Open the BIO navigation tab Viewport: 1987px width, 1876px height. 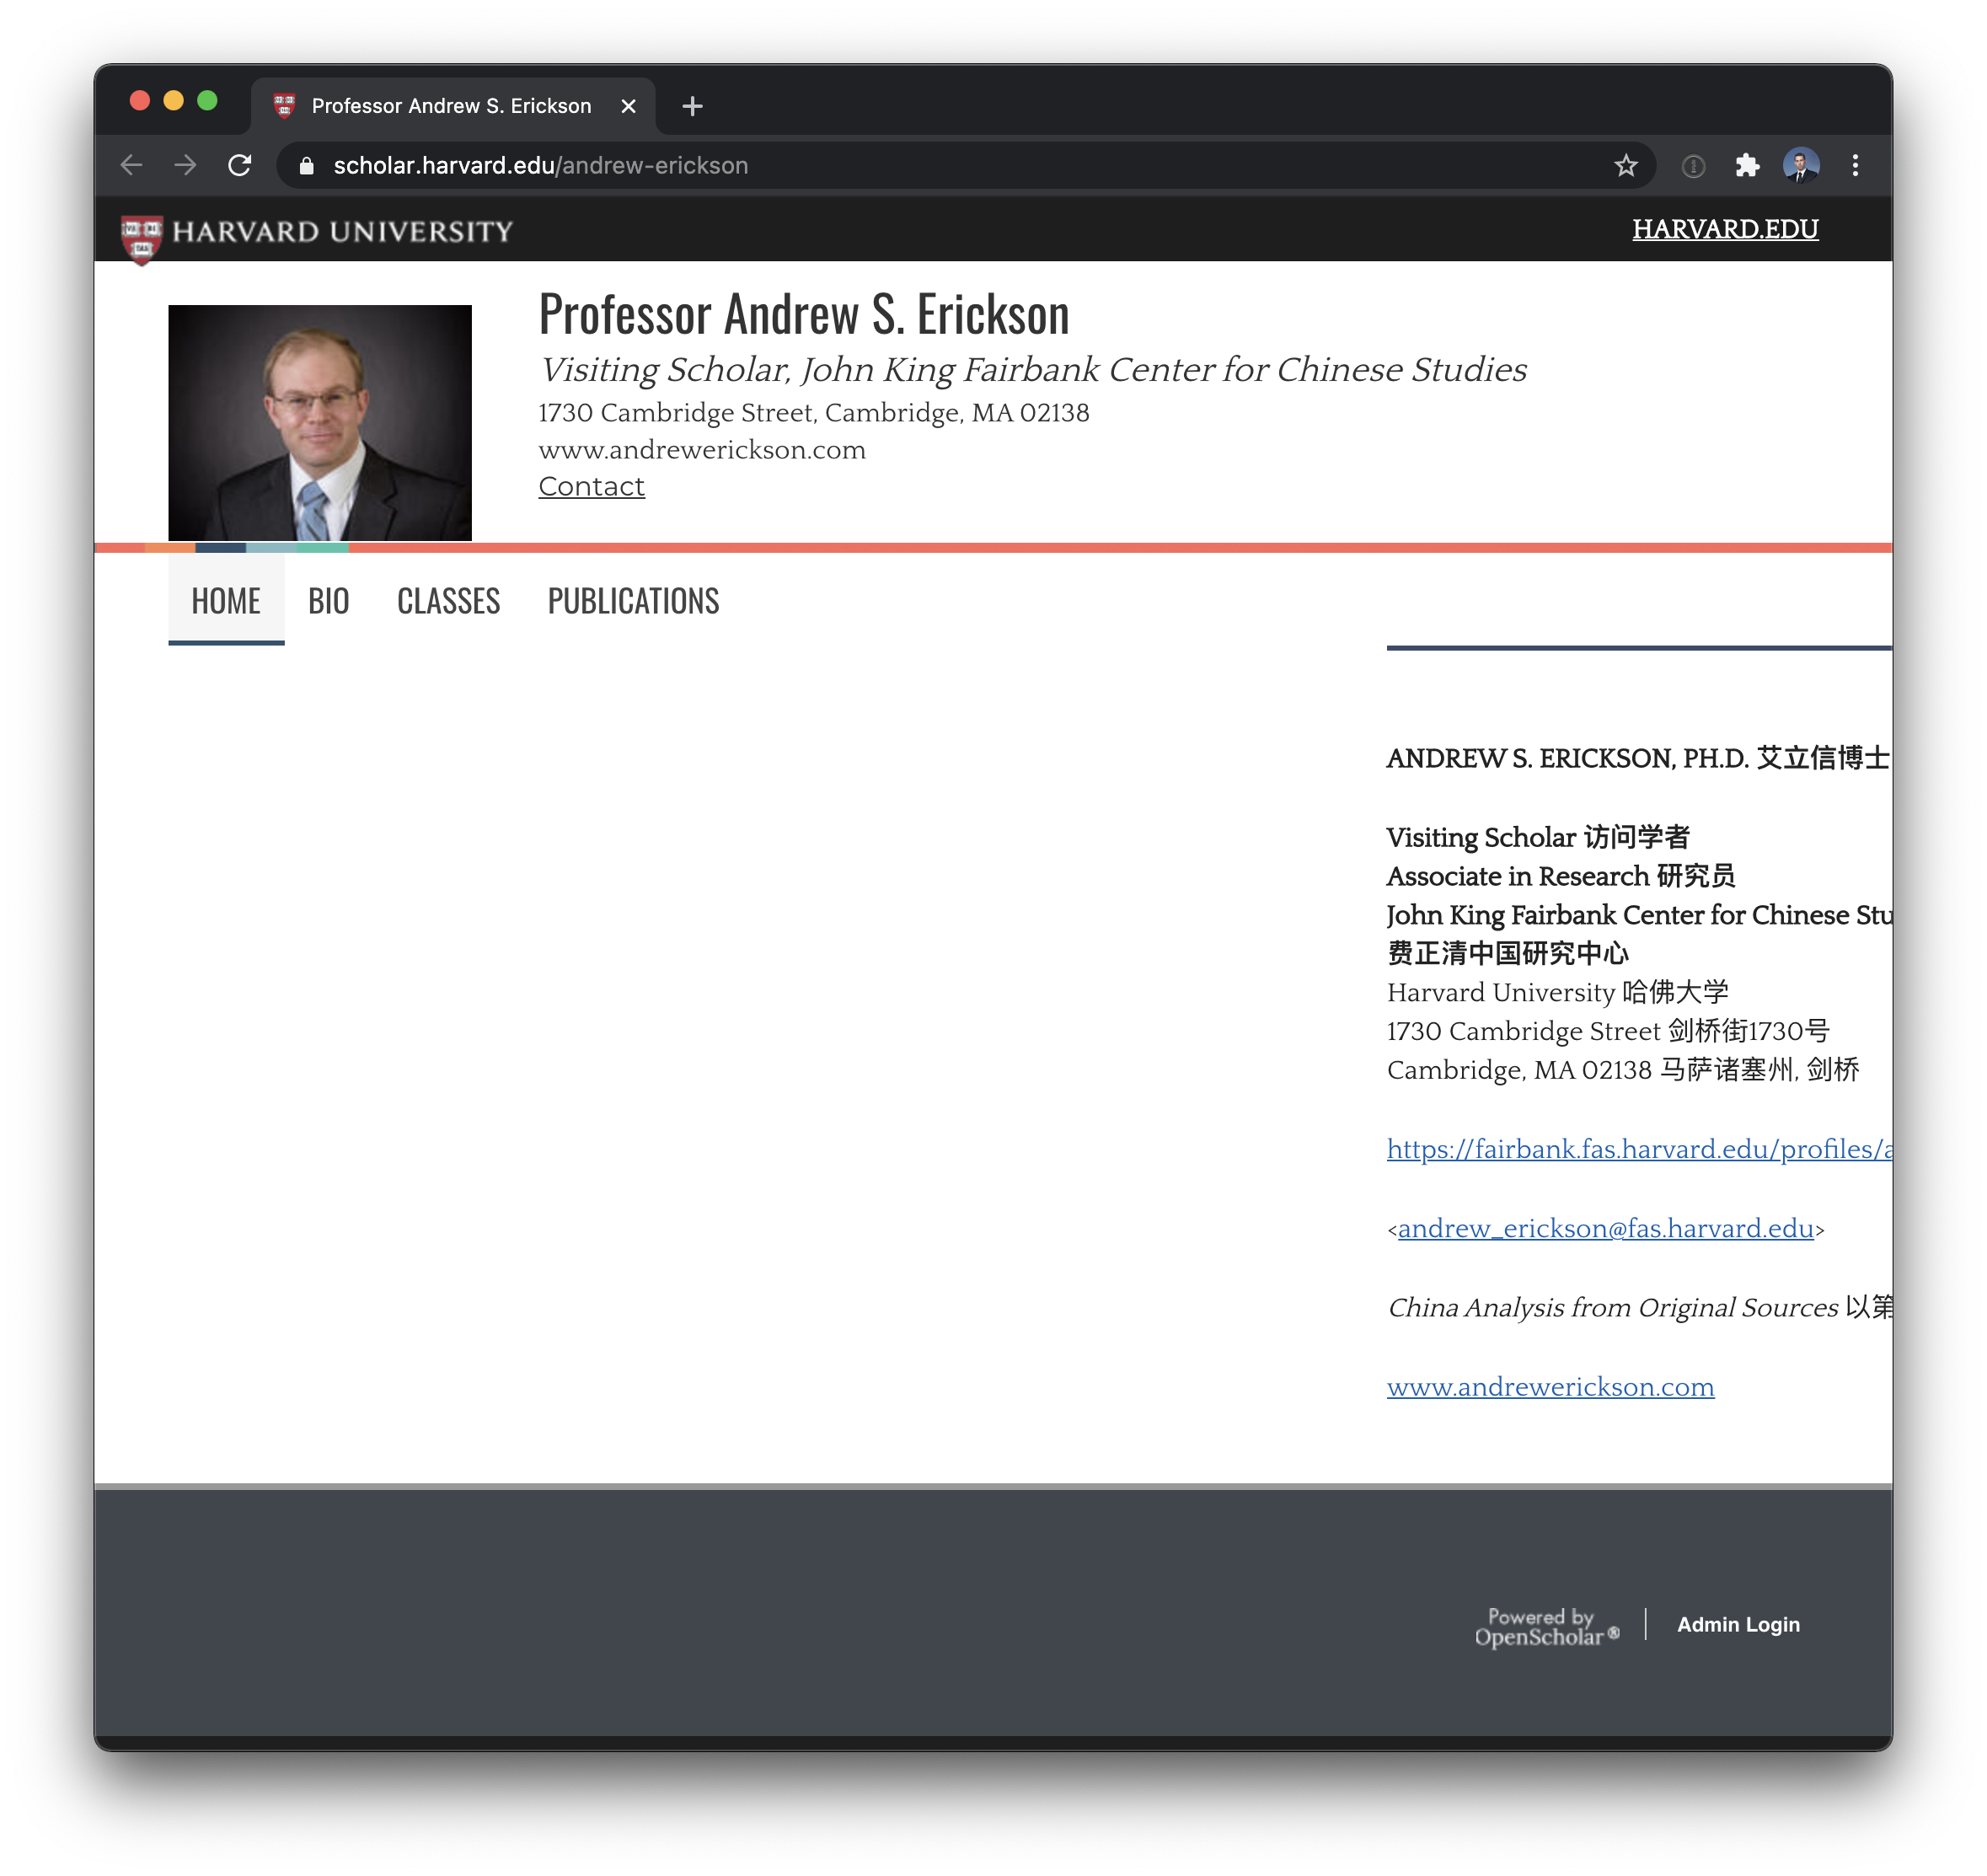[328, 600]
